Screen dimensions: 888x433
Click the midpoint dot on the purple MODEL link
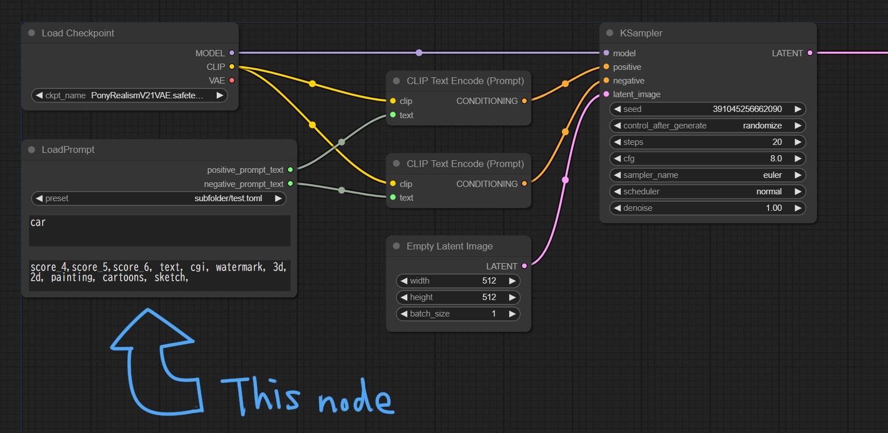pyautogui.click(x=419, y=53)
